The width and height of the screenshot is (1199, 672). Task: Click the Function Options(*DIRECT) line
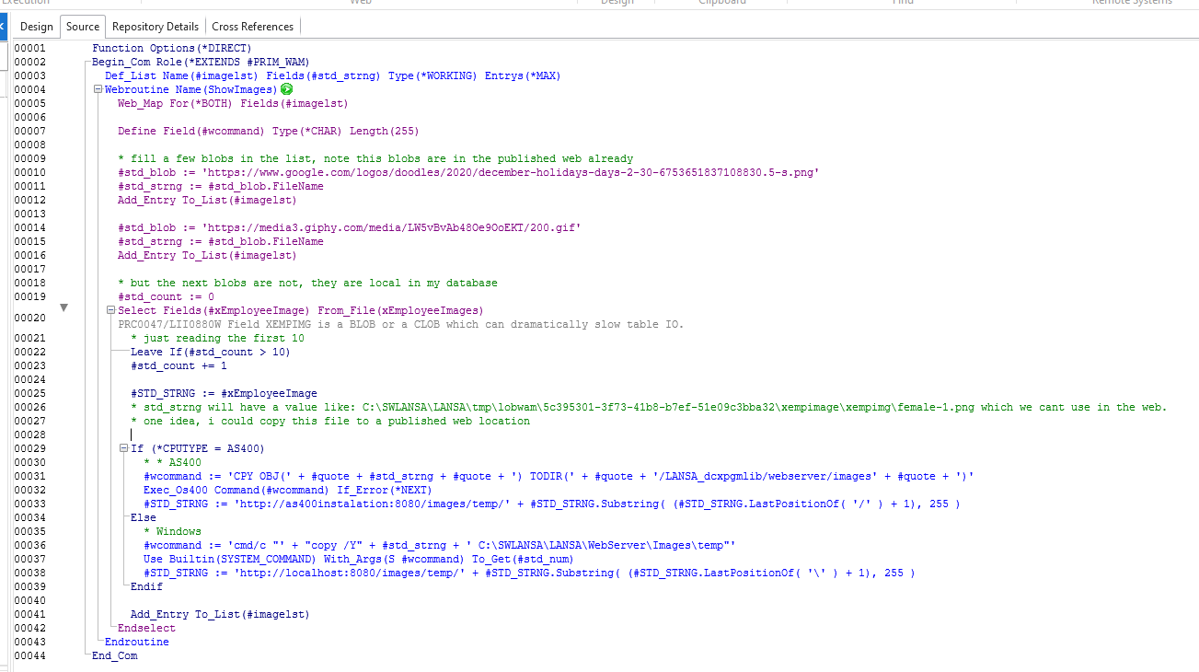(171, 48)
